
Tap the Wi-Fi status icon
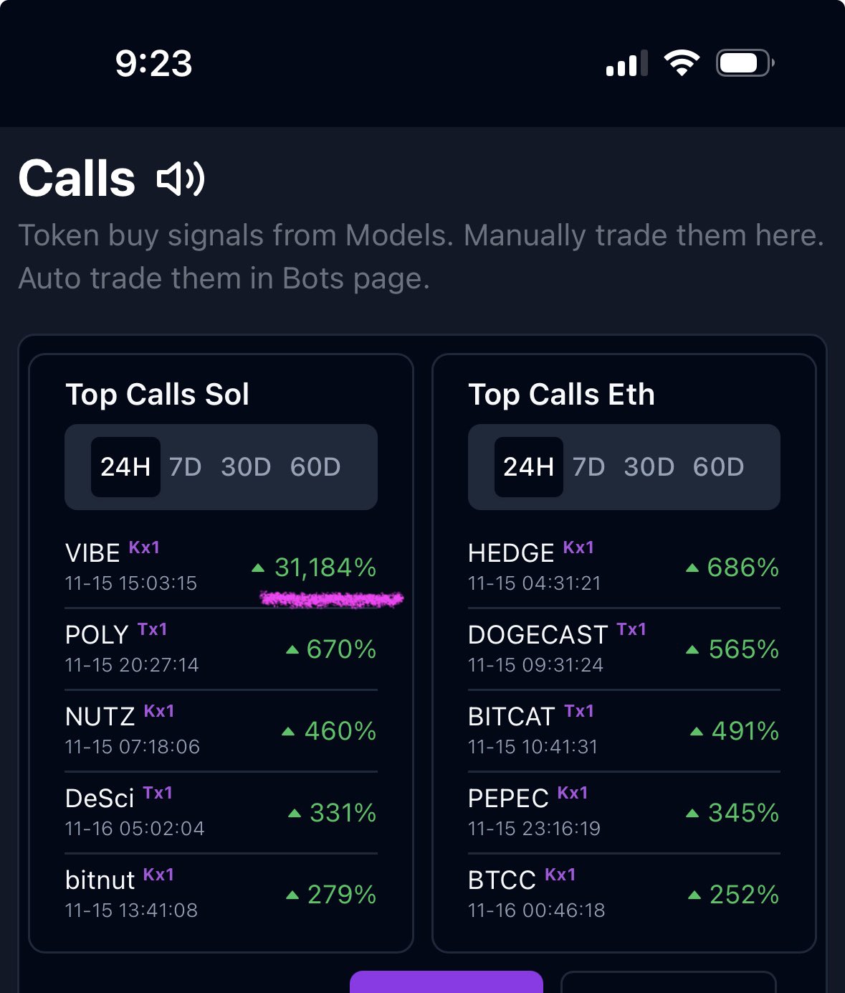[682, 63]
